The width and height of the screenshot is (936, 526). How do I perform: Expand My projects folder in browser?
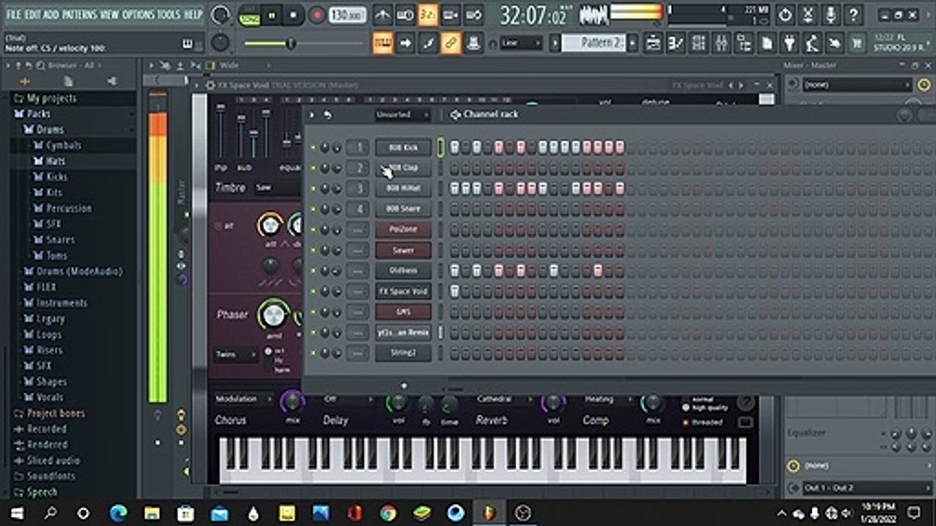pos(51,98)
